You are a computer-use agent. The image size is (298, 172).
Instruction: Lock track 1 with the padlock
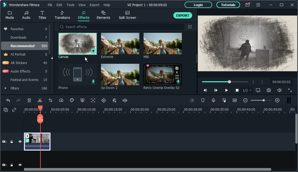pos(12,165)
